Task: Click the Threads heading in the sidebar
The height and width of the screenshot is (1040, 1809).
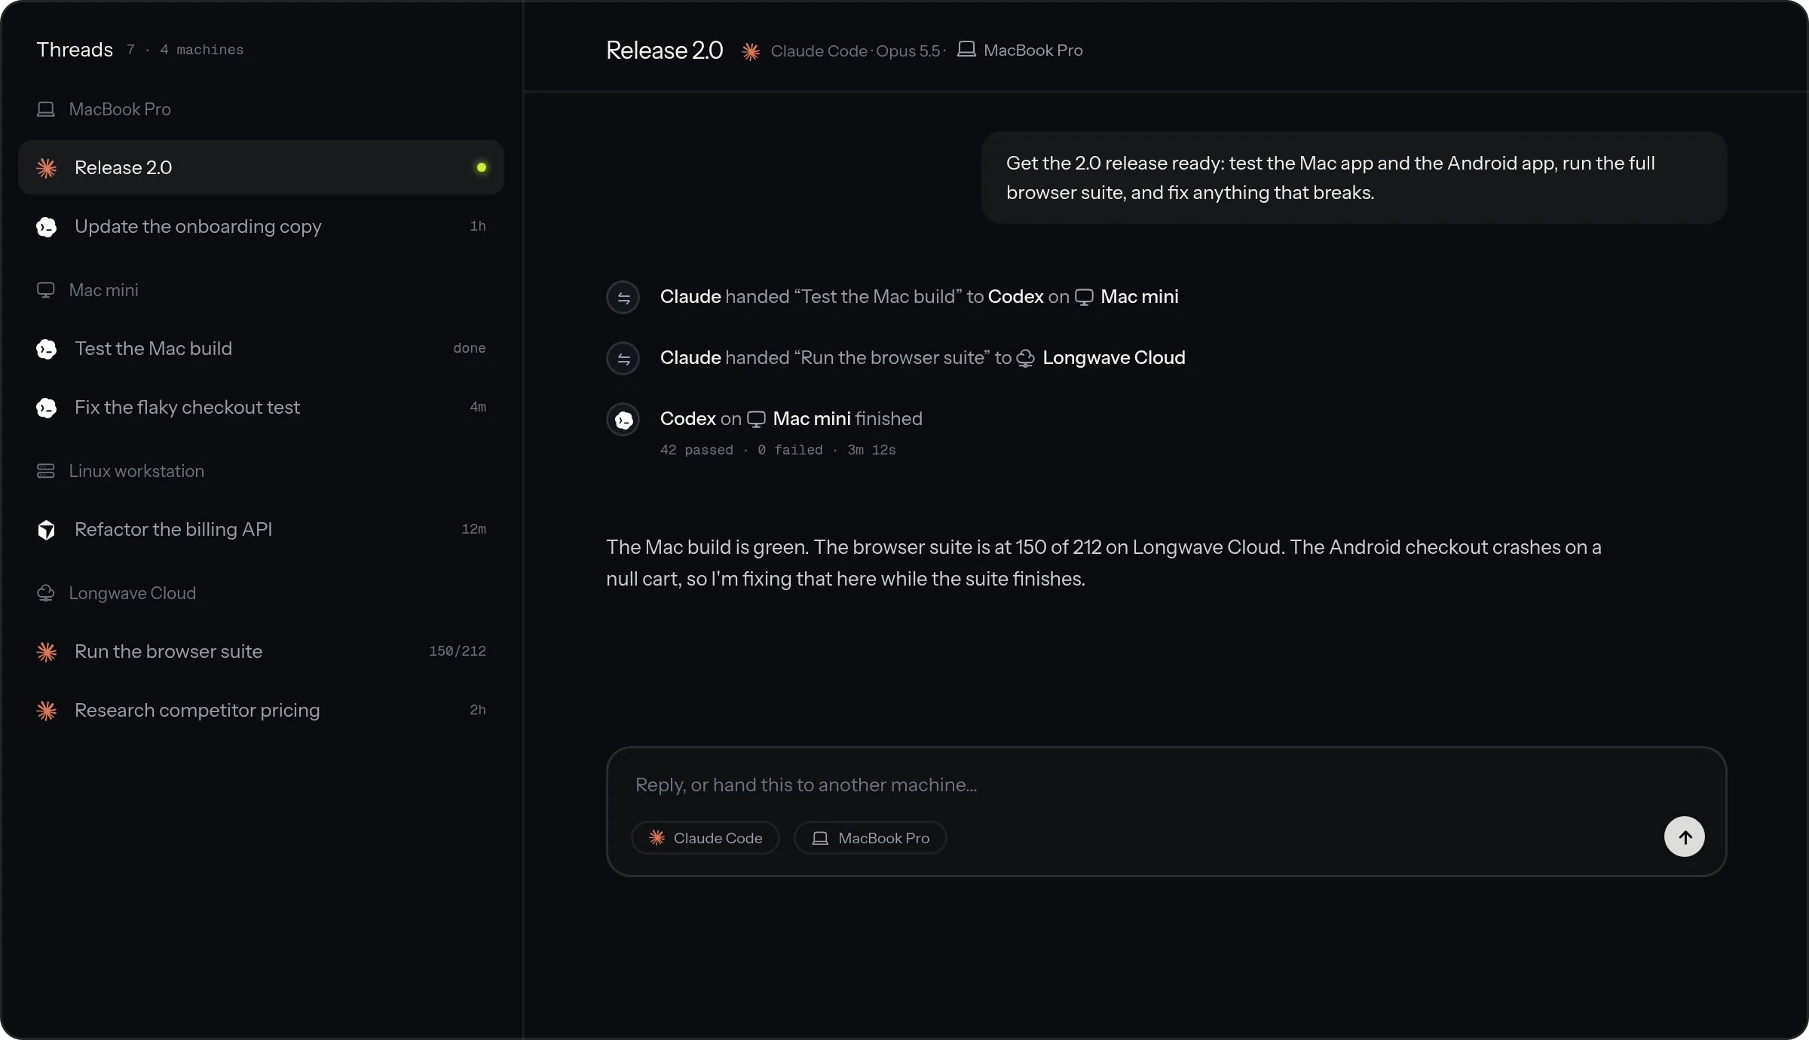Action: pyautogui.click(x=75, y=50)
